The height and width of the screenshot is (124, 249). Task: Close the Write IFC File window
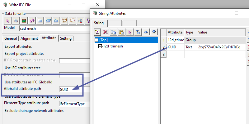(x=98, y=5)
